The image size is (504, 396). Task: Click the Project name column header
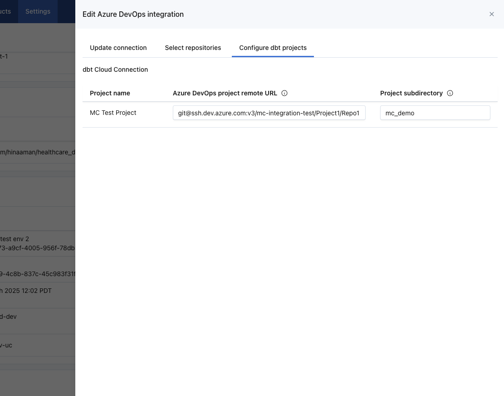coord(110,93)
